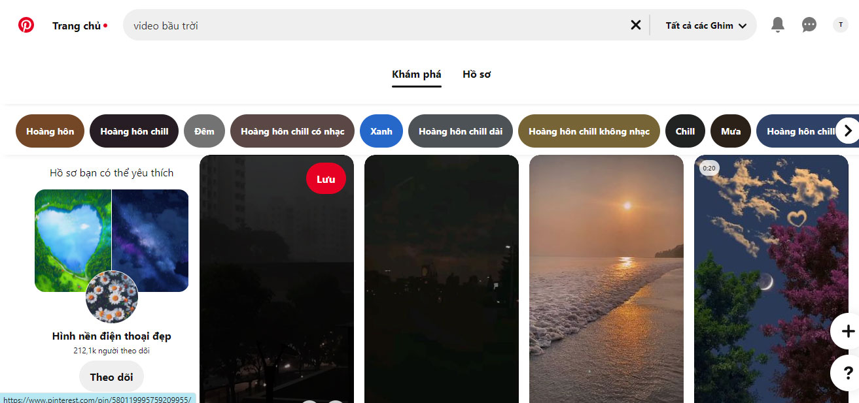Go to Trang chủ
The height and width of the screenshot is (403, 859).
[77, 26]
